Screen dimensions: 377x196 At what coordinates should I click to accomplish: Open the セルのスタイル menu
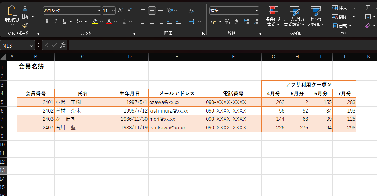(316, 16)
